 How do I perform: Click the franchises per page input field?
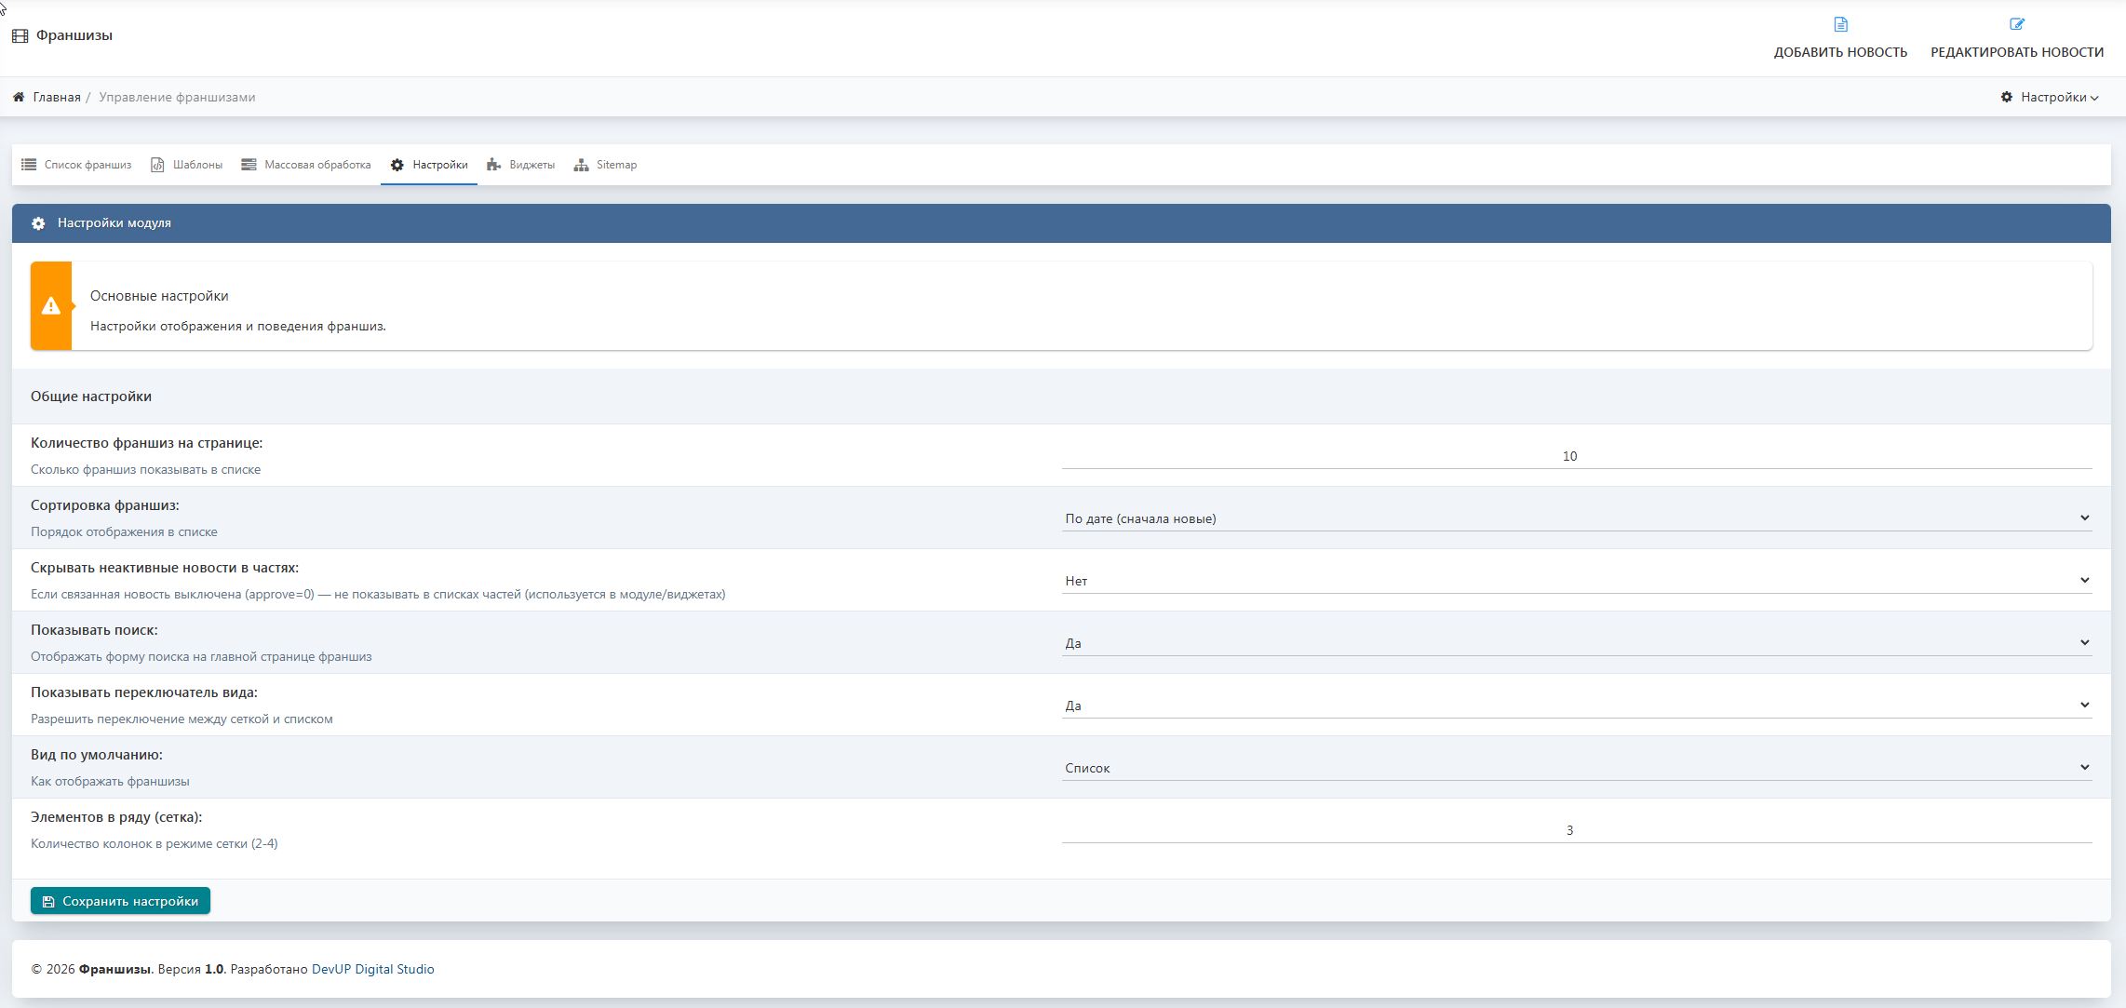pos(1576,456)
